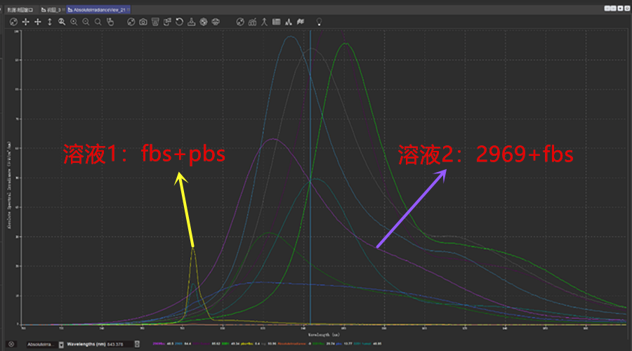Click the table data view icon
Image resolution: width=632 pixels, height=351 pixels.
[276, 22]
